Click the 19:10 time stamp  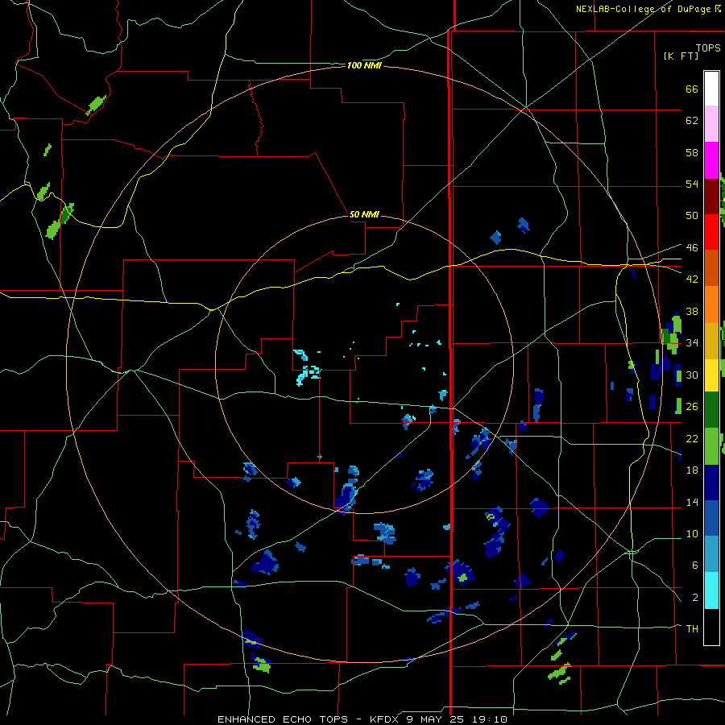pyautogui.click(x=490, y=719)
